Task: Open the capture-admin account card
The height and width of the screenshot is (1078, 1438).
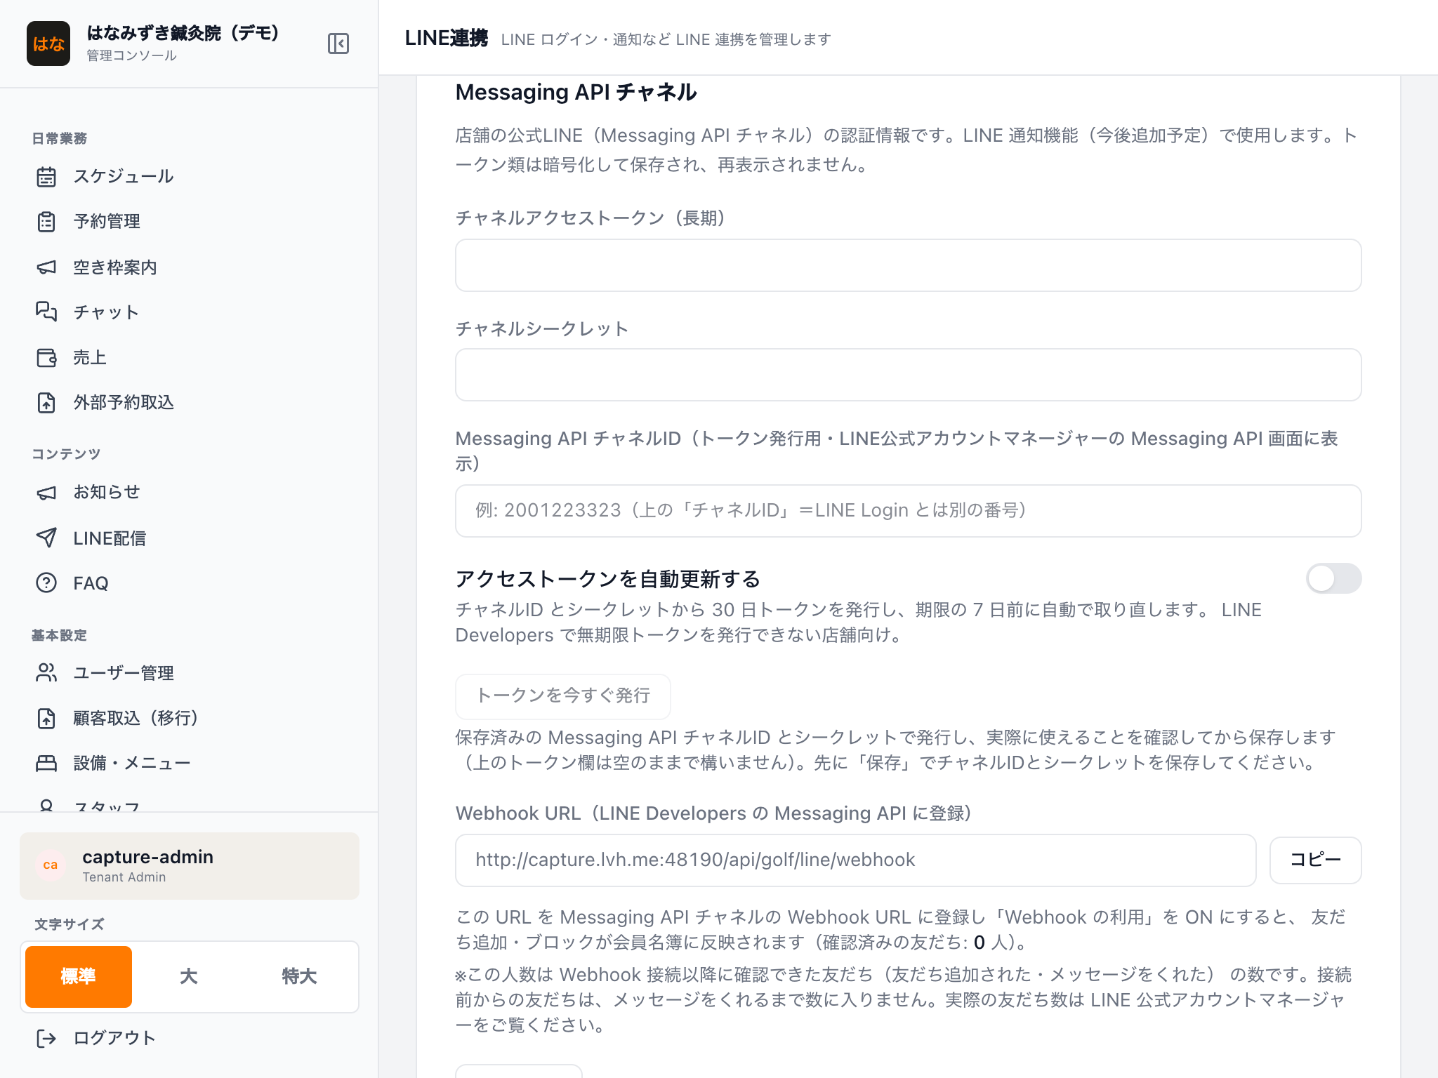Action: click(190, 866)
